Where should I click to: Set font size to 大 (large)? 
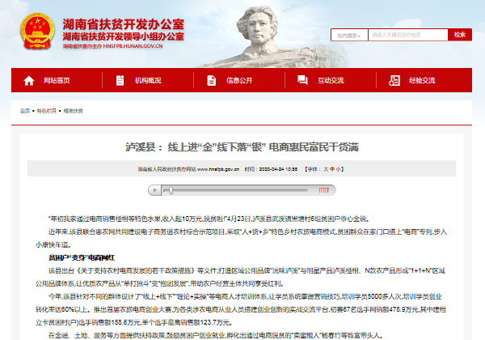point(326,170)
